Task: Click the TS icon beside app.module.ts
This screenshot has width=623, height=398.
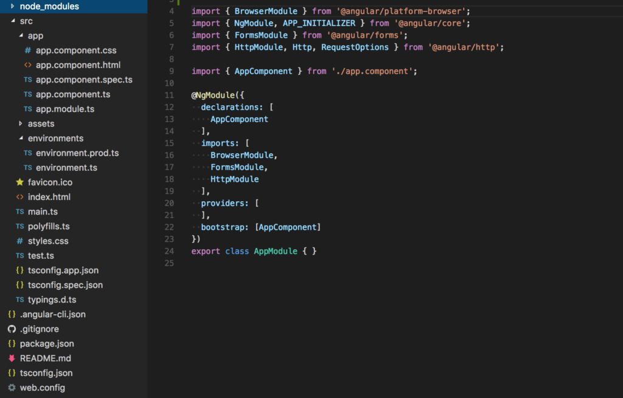Action: pos(28,109)
